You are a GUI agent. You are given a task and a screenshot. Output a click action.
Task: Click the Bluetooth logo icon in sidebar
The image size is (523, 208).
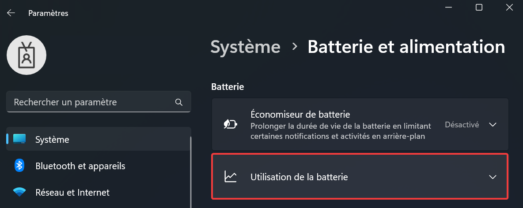[19, 165]
